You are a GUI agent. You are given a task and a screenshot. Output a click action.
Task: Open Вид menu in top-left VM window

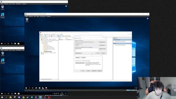[x=10, y=4]
